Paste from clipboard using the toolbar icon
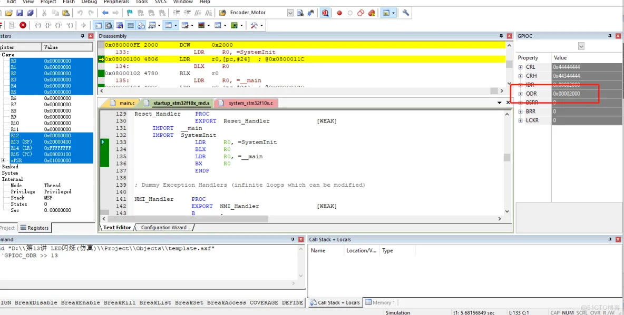624x315 pixels. click(66, 13)
